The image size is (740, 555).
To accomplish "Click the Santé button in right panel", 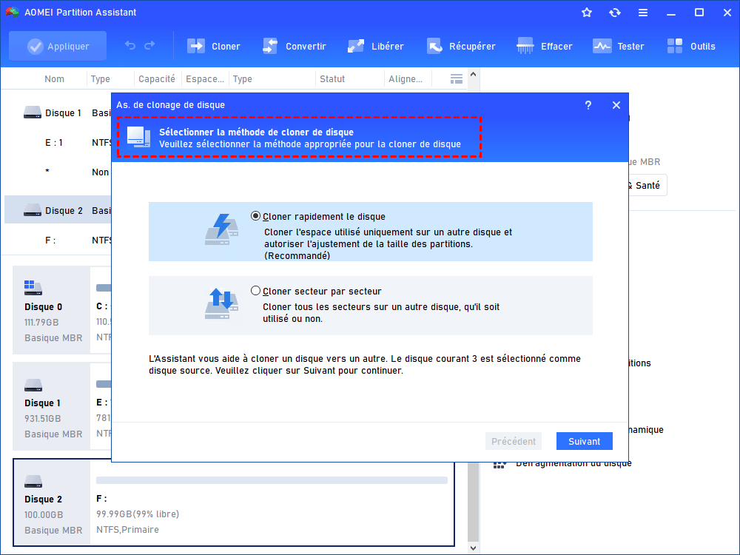I will 647,186.
